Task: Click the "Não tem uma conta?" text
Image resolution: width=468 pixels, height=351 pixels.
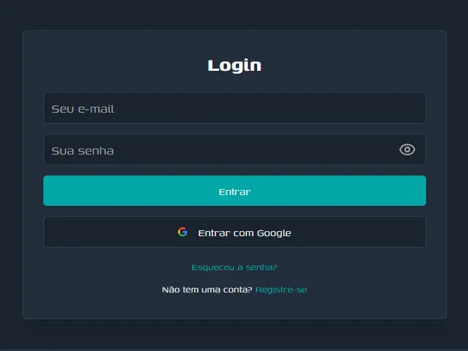Action: coord(207,290)
